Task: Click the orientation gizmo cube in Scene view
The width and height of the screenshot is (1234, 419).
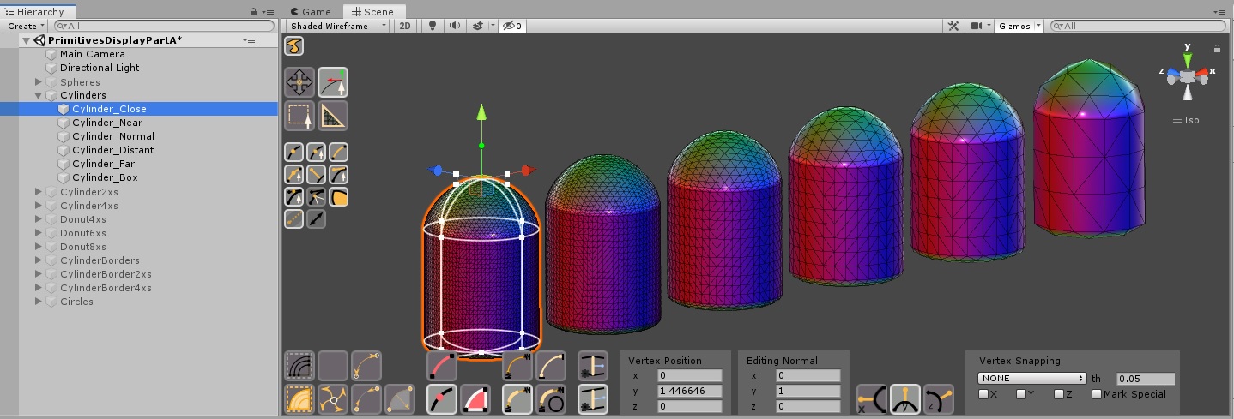Action: tap(1187, 76)
